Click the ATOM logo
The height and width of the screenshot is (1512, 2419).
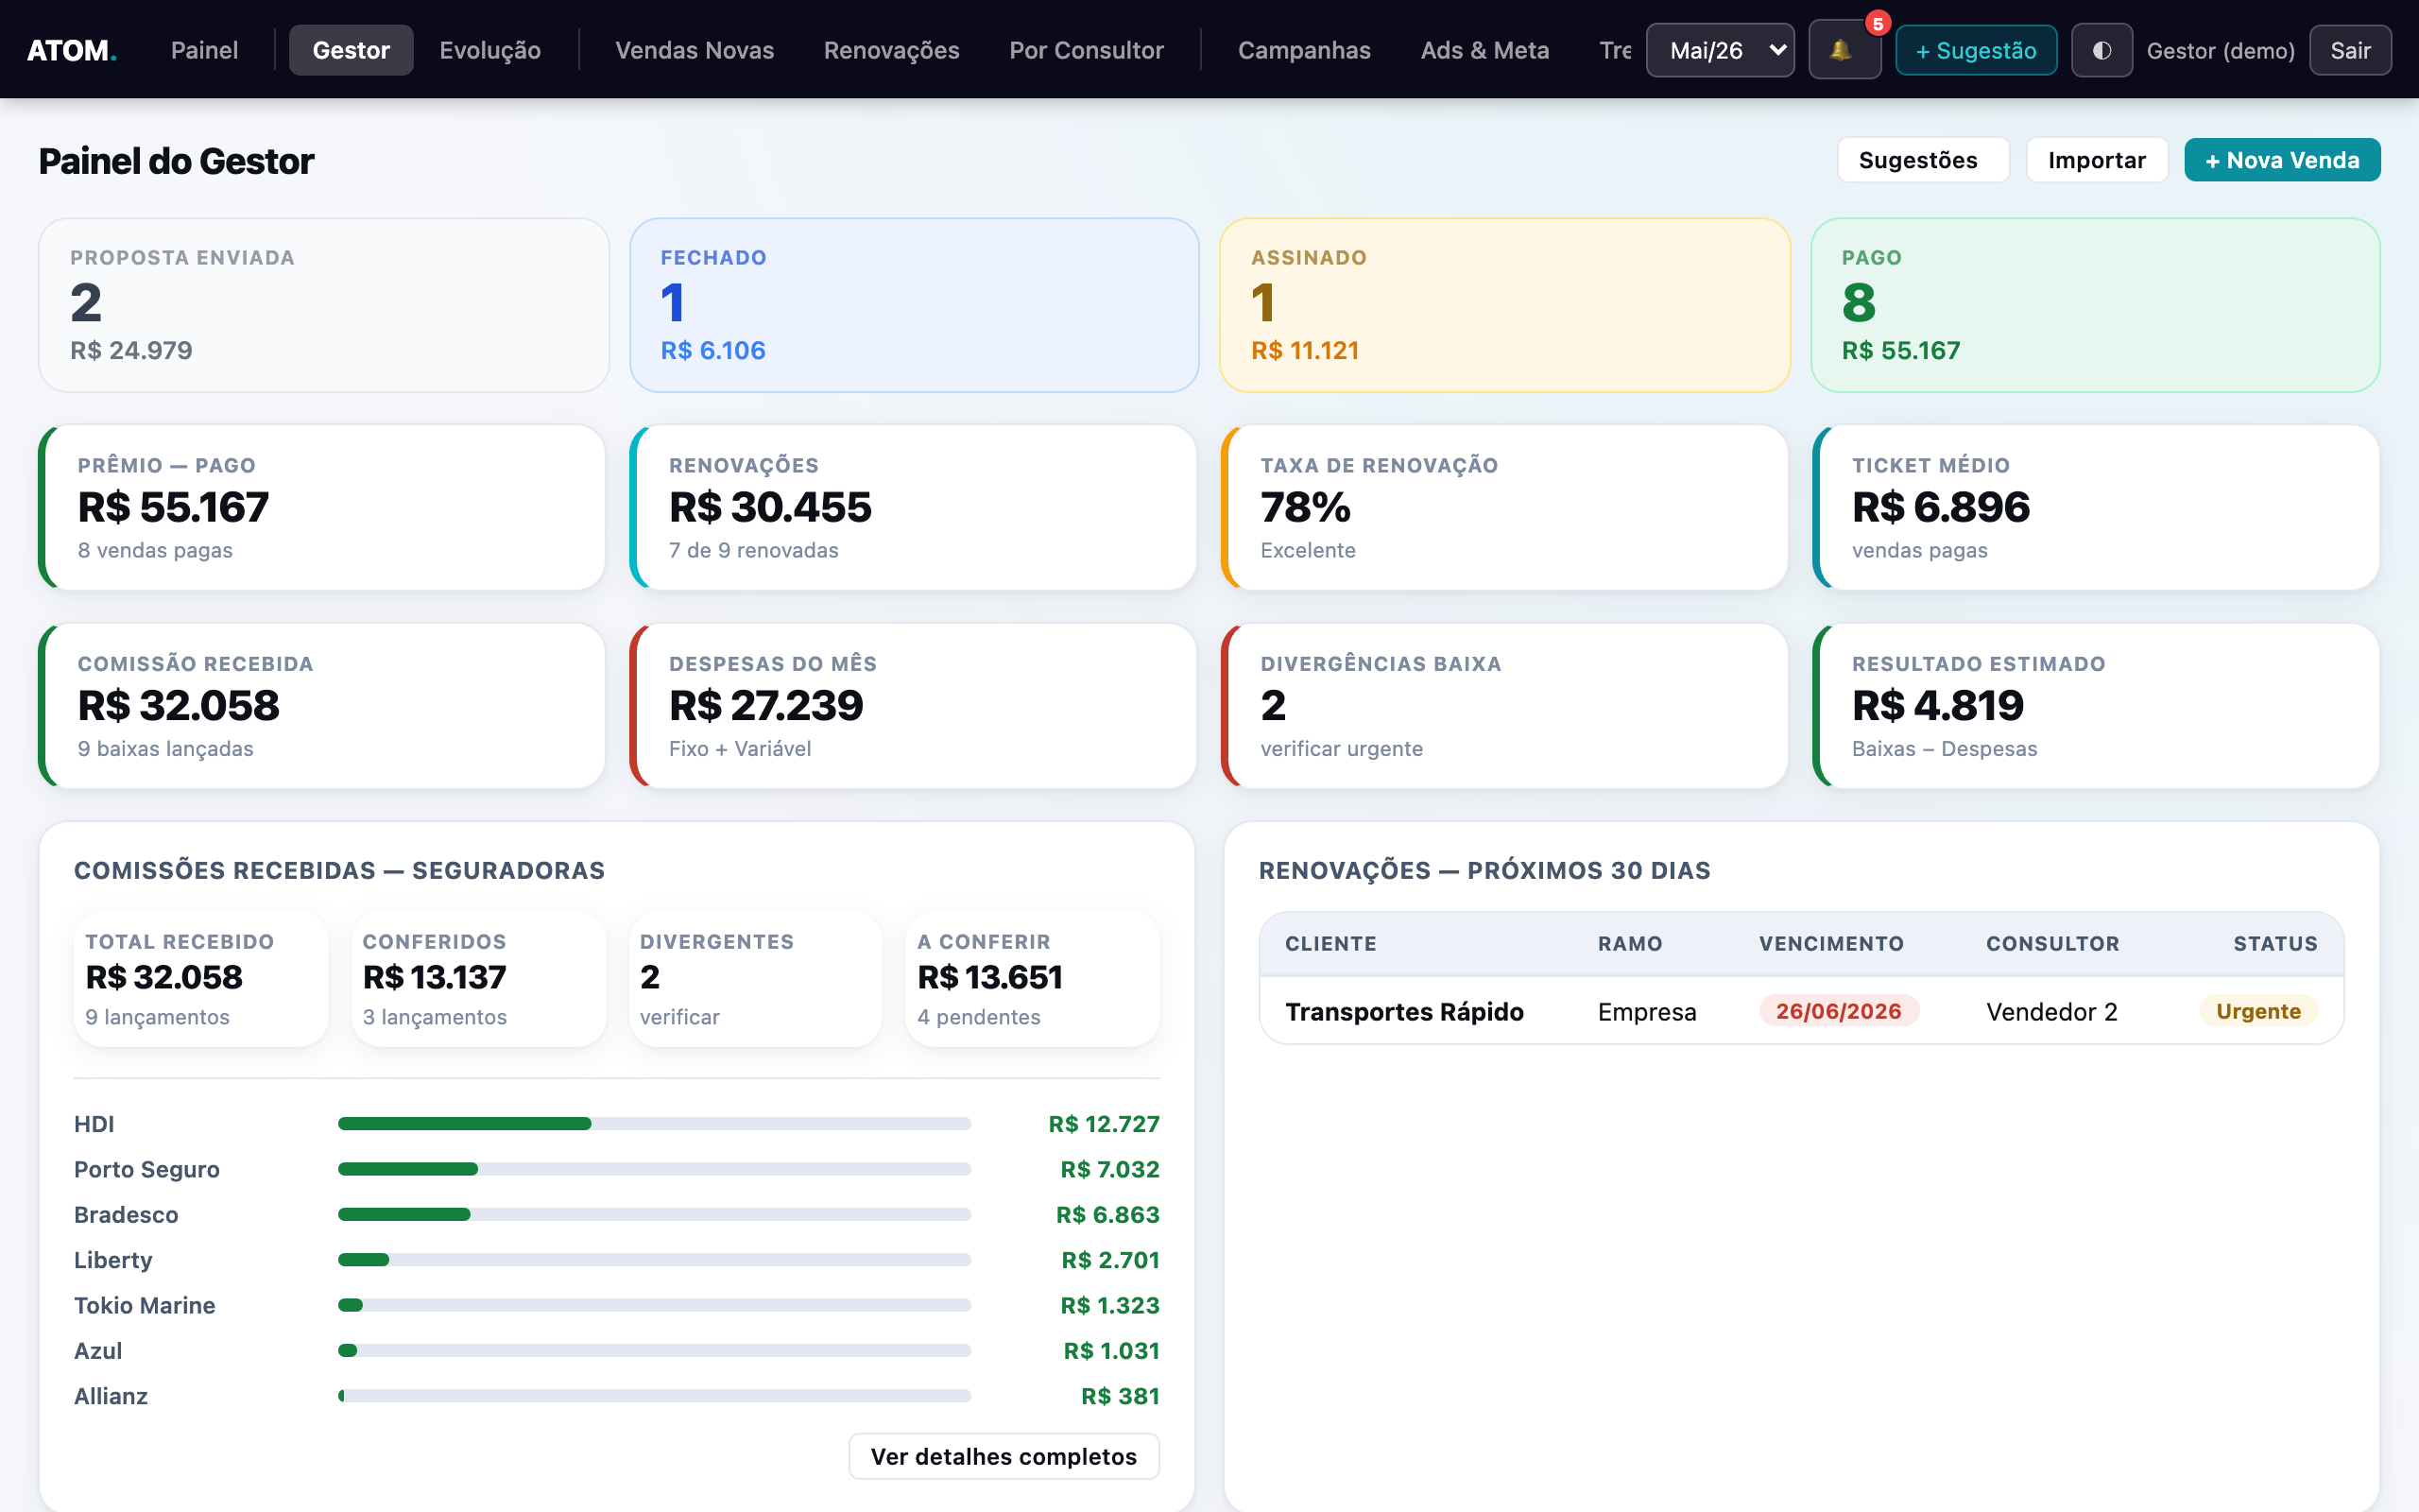(71, 50)
